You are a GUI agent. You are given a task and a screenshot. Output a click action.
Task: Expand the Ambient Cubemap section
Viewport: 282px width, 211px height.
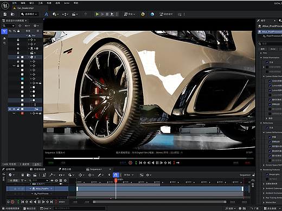tap(264, 188)
